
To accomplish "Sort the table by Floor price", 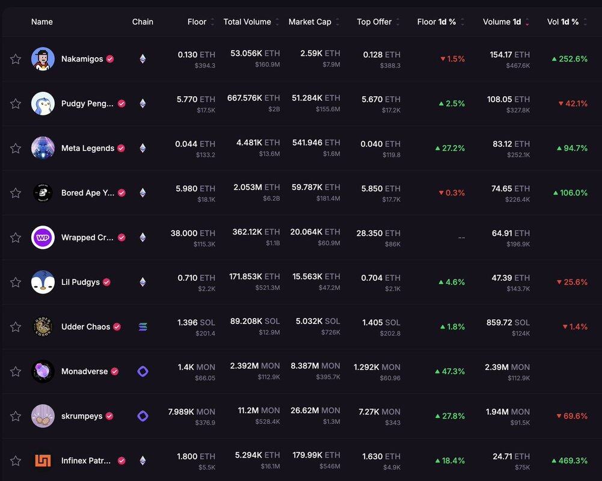I will (x=197, y=22).
